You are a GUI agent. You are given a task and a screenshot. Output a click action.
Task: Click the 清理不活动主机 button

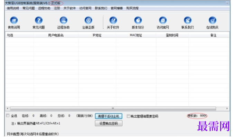(108, 116)
